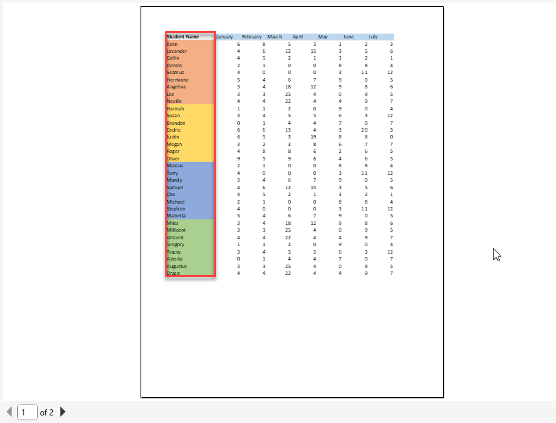Select the name Seamus
The height and width of the screenshot is (423, 556).
pos(176,73)
